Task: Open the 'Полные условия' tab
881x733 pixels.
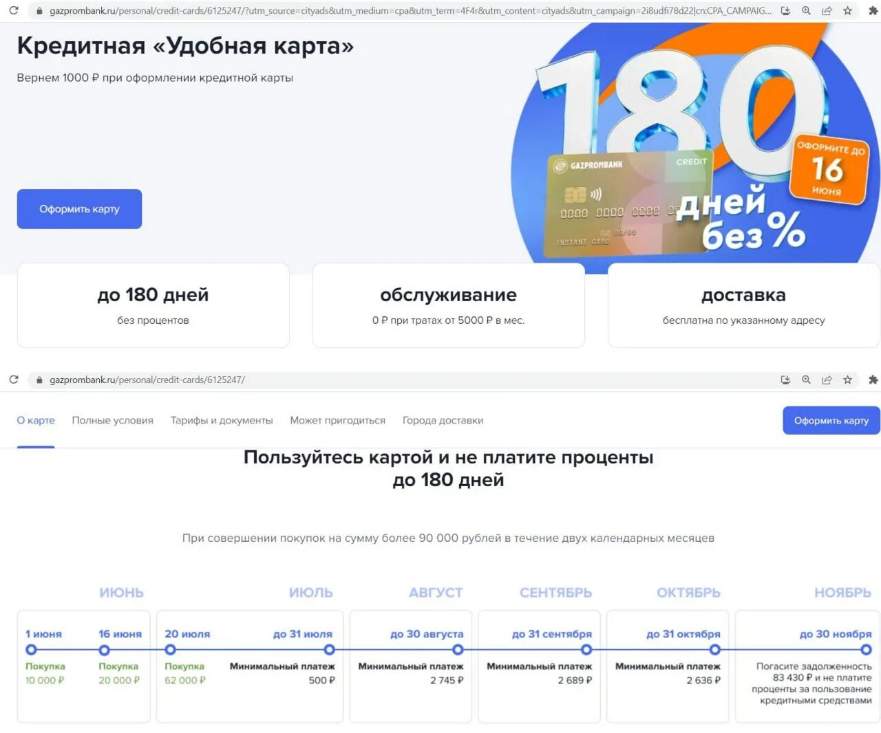Action: (113, 420)
